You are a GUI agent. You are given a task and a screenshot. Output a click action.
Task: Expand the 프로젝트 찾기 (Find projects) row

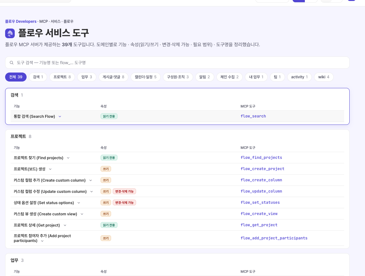68,158
